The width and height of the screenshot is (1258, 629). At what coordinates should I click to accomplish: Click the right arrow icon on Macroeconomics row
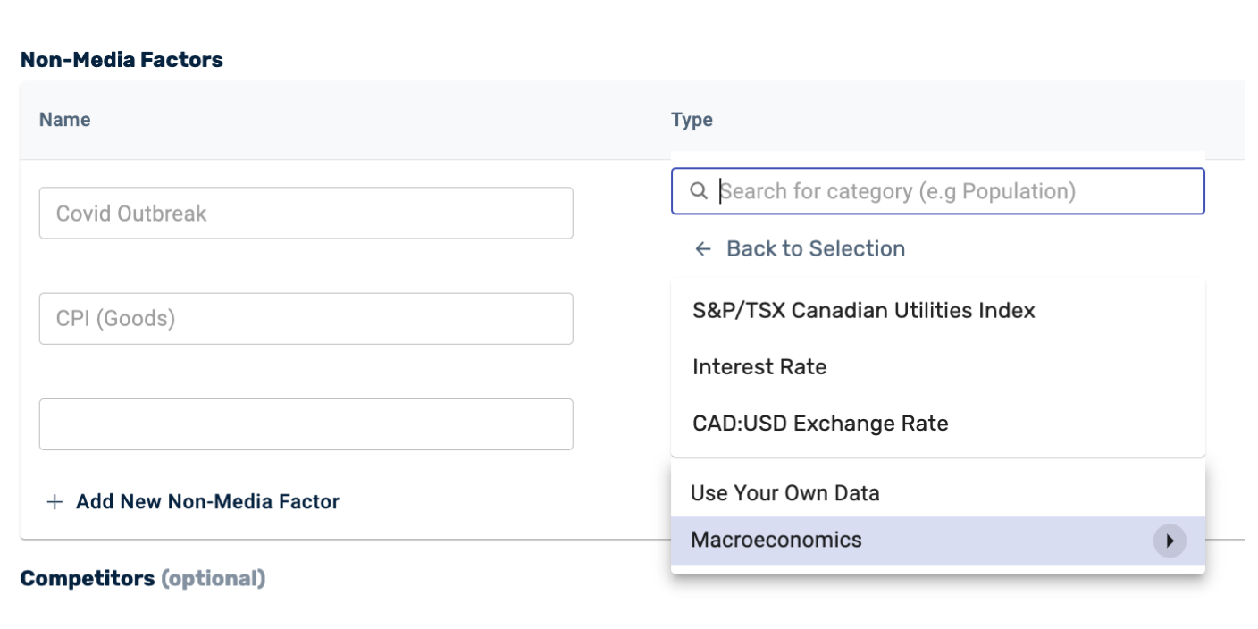click(1170, 541)
